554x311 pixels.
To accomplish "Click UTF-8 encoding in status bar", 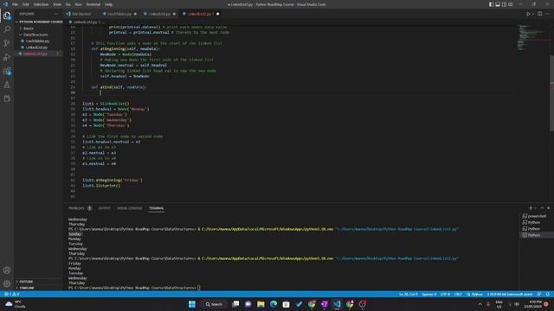I will (445, 294).
